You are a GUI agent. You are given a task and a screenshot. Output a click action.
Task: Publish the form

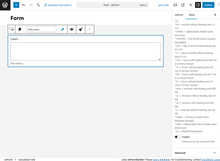tap(208, 5)
